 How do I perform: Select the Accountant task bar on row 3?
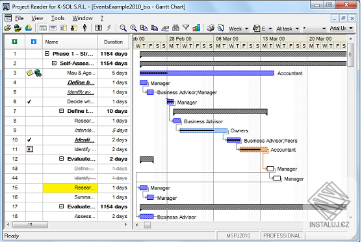tap(207, 73)
